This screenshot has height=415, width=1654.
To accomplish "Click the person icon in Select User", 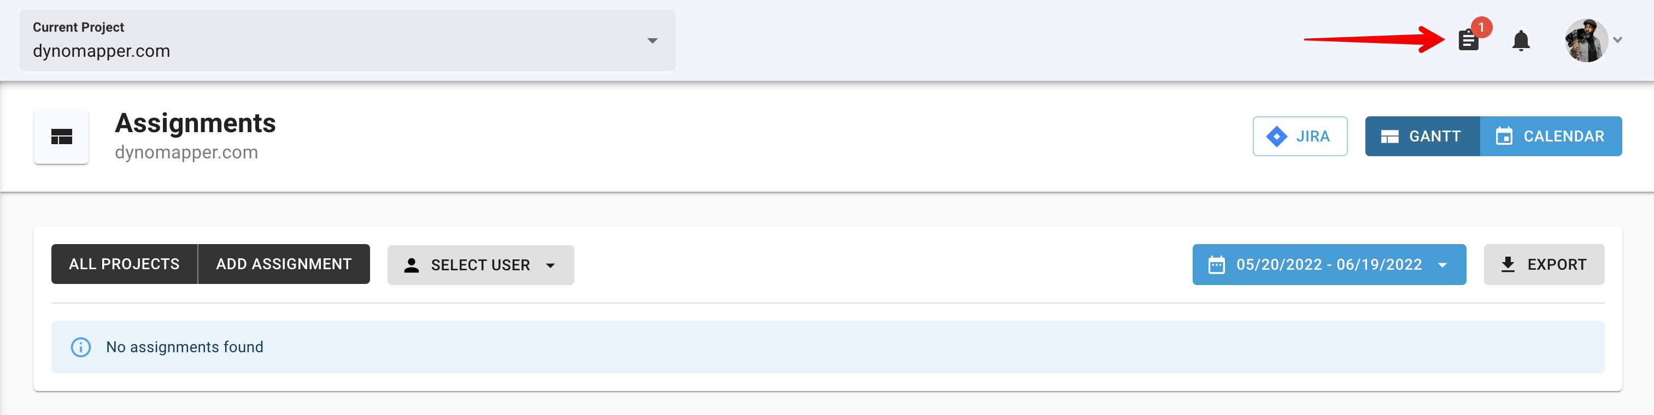I will [x=412, y=265].
